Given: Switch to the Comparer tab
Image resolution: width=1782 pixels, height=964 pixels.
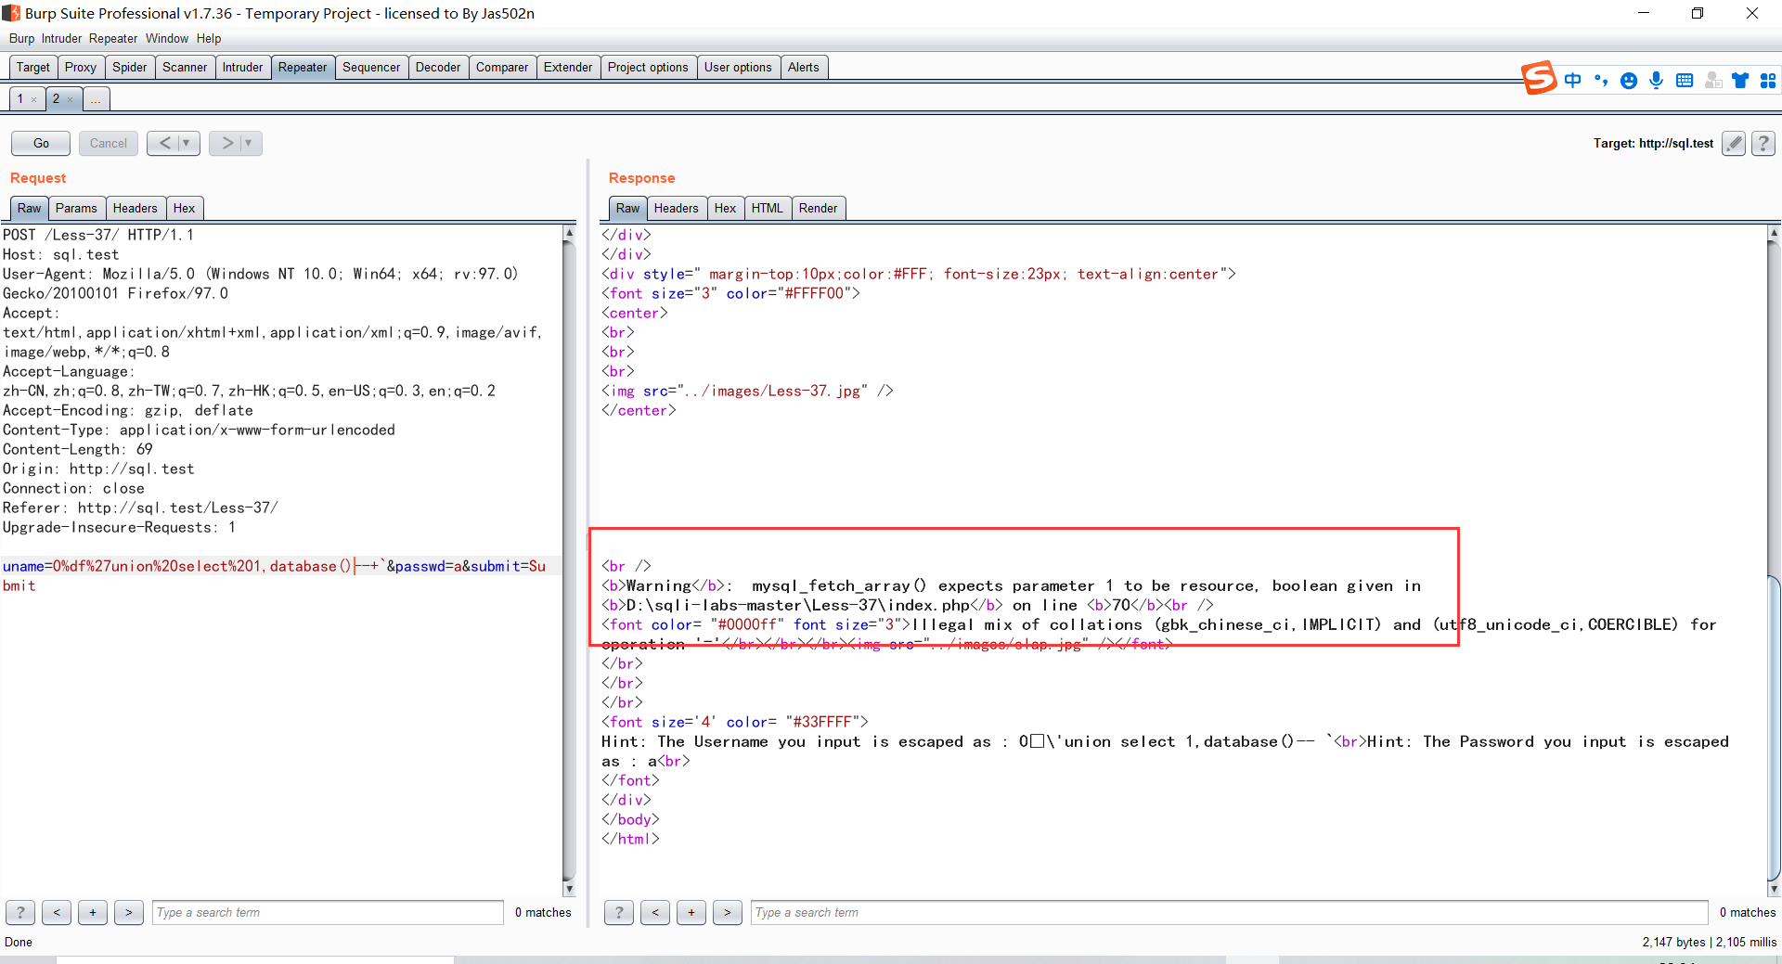Looking at the screenshot, I should [x=502, y=68].
